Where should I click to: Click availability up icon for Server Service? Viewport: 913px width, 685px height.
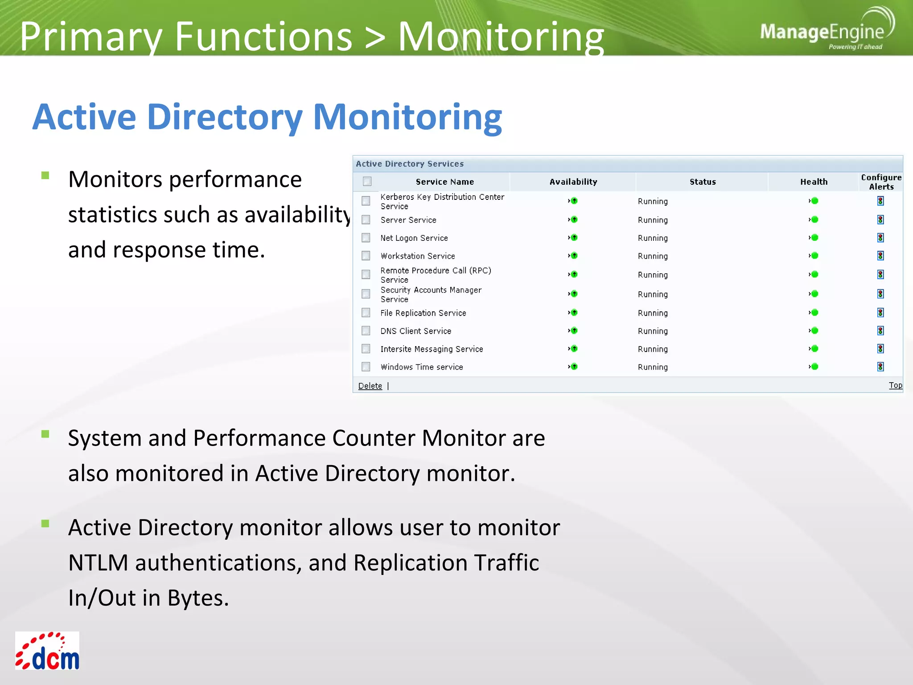(573, 219)
